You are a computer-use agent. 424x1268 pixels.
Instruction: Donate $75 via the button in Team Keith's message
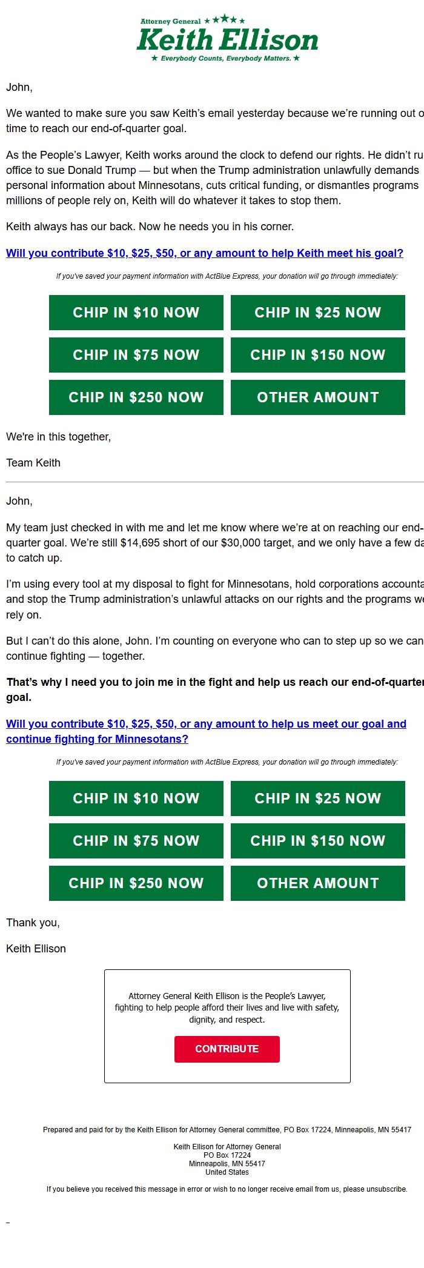136,355
